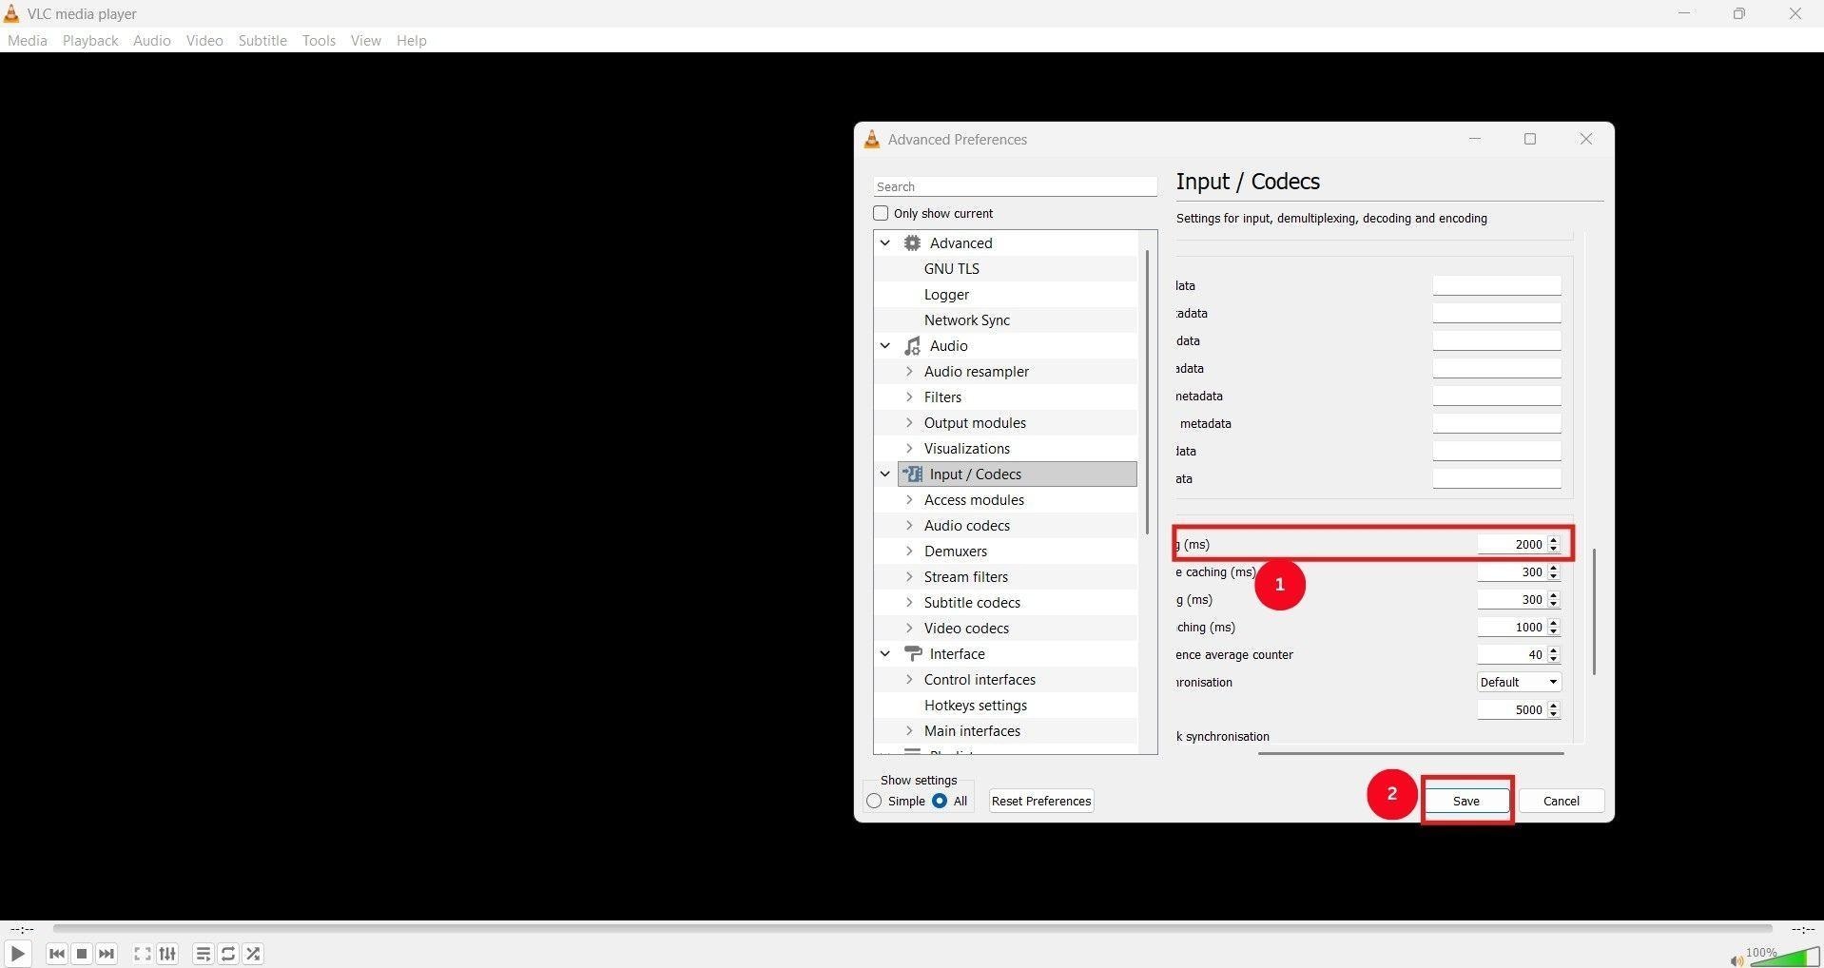Open the Audio menu in menu bar

click(x=152, y=41)
